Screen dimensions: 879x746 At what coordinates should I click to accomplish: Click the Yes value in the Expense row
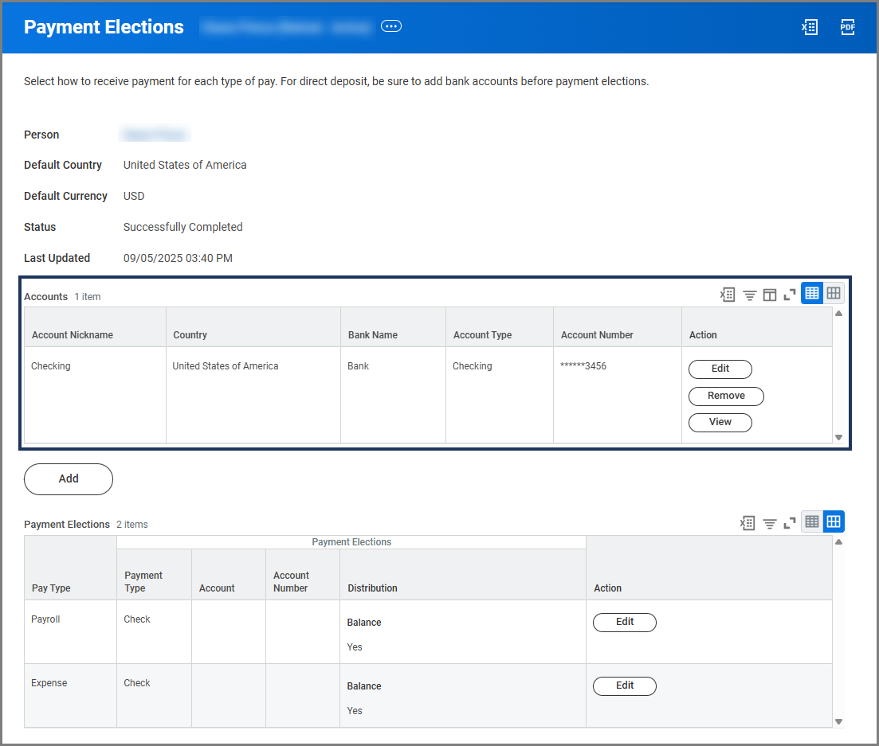[355, 711]
